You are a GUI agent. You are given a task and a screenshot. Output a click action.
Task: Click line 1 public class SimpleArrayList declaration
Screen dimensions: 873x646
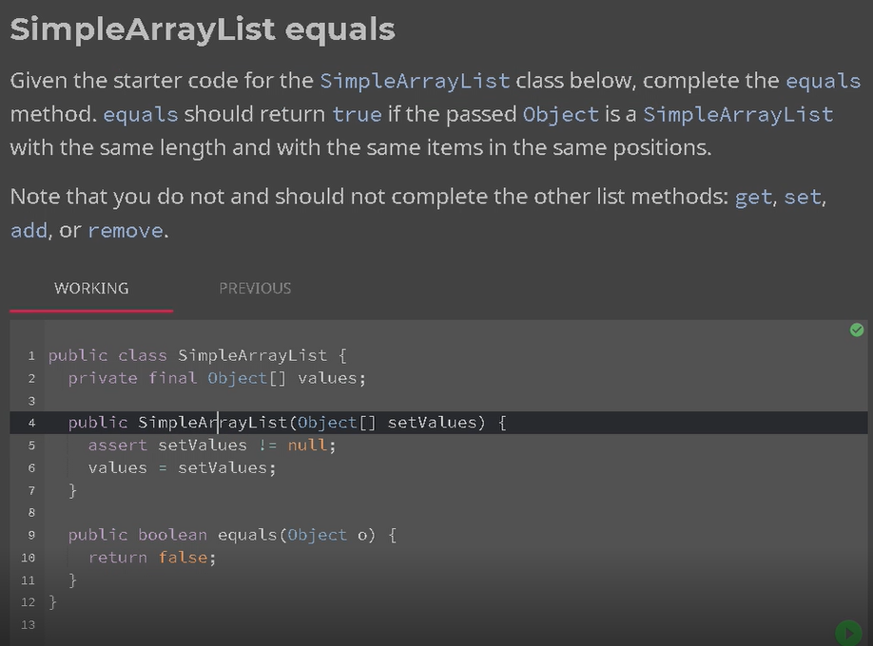click(197, 355)
